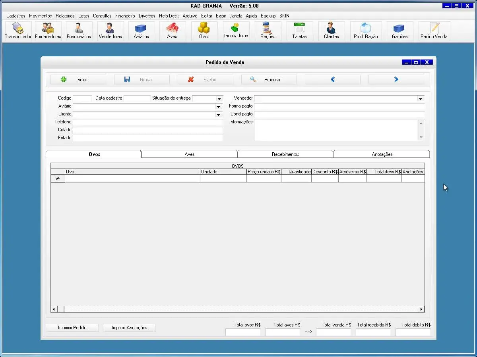Open the Prod. Ração toolbar icon
Image resolution: width=477 pixels, height=357 pixels.
coord(366,31)
